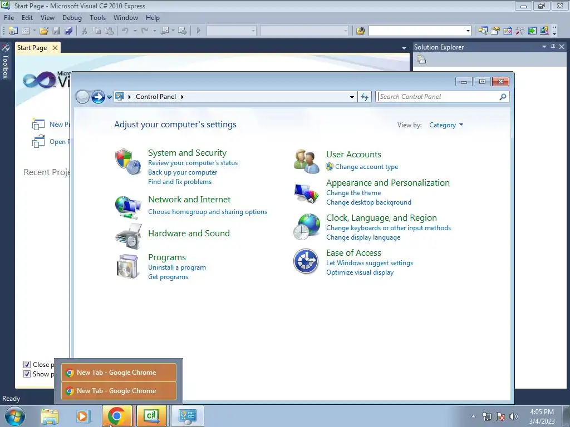Open Extension Manager toolbar icon
The height and width of the screenshot is (427, 570).
pyautogui.click(x=544, y=31)
